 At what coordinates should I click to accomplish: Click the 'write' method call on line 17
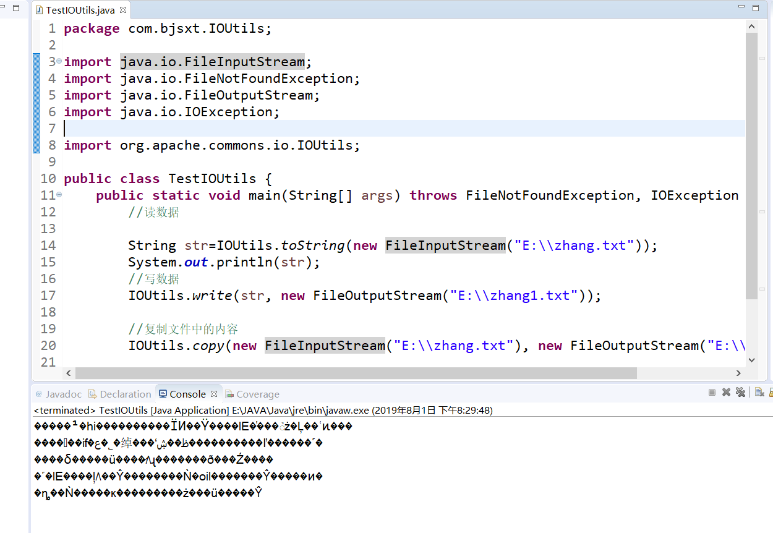coord(212,296)
